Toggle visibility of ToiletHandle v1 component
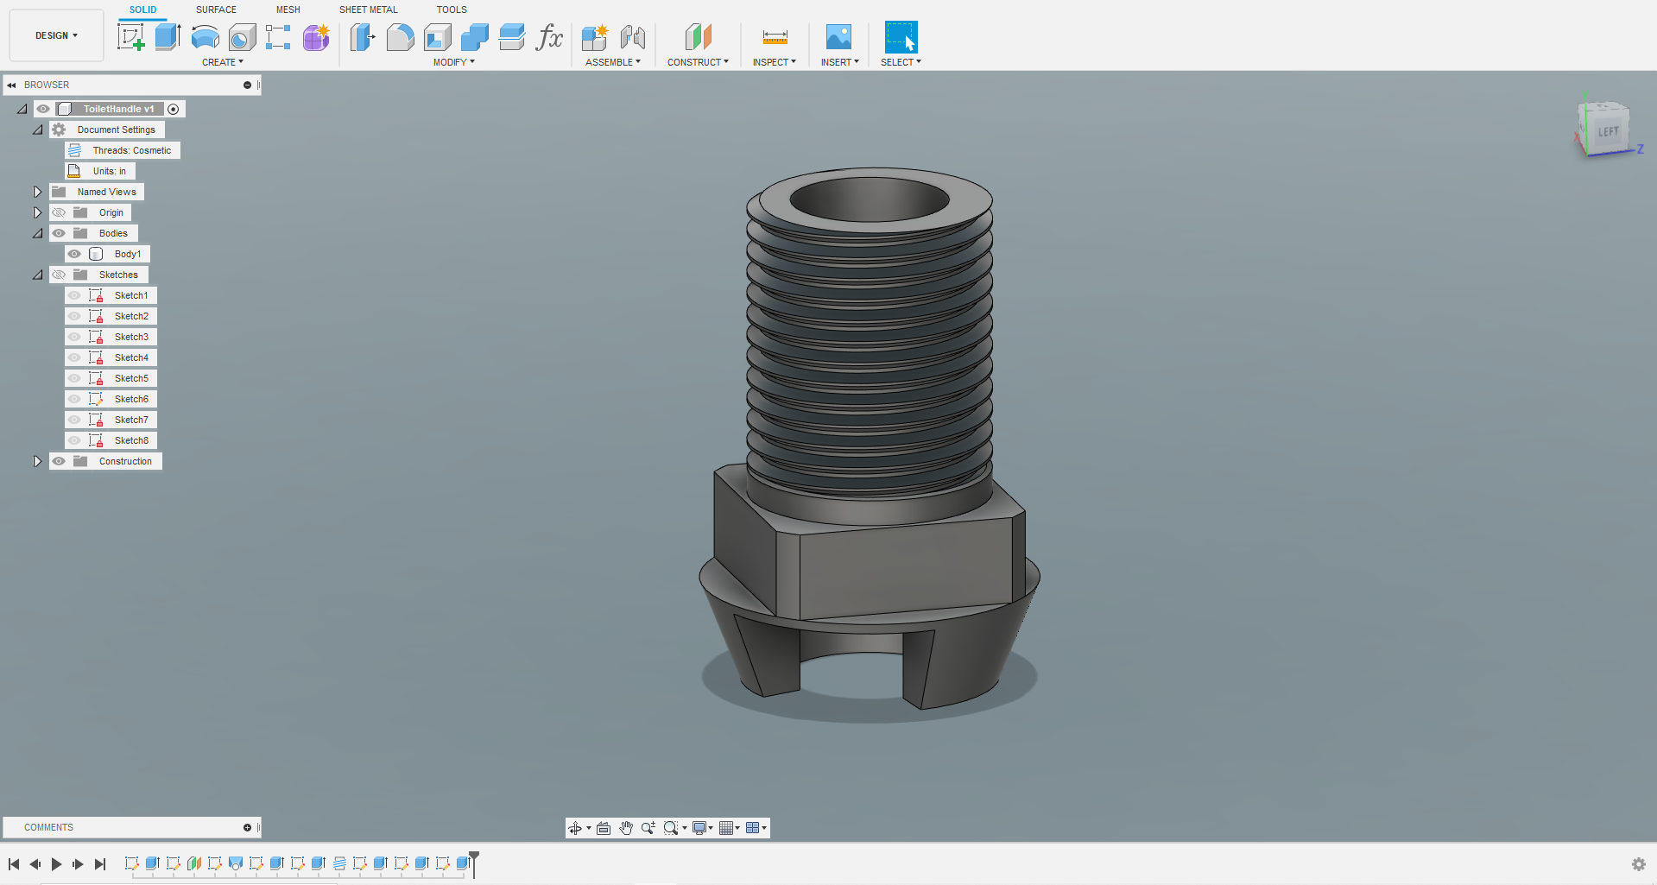The width and height of the screenshot is (1657, 885). (x=43, y=109)
